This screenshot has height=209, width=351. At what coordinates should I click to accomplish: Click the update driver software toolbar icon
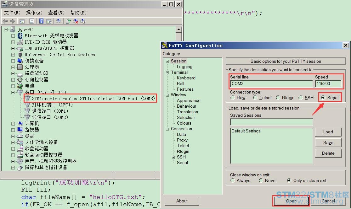click(68, 21)
